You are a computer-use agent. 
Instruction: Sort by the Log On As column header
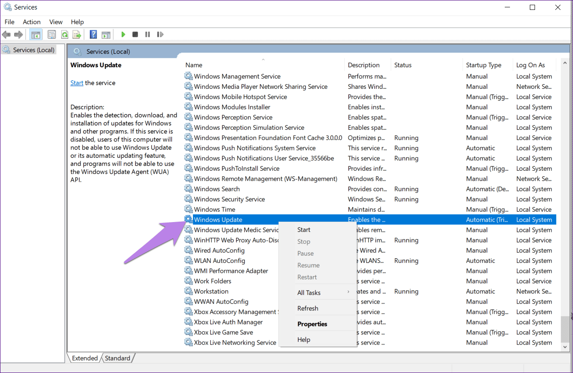[x=535, y=65]
